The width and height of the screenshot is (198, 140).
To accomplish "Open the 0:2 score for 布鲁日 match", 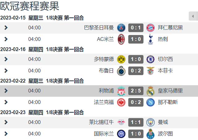I will pos(136,71).
